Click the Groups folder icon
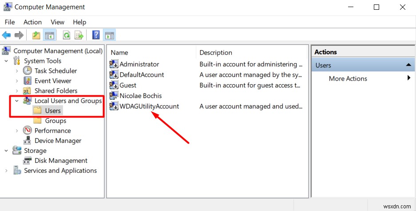The width and height of the screenshot is (416, 211). (38, 121)
